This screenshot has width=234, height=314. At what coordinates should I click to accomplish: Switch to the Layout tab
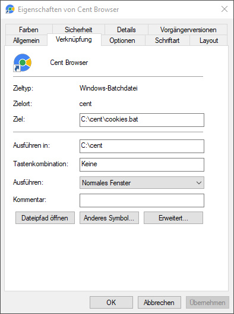208,41
